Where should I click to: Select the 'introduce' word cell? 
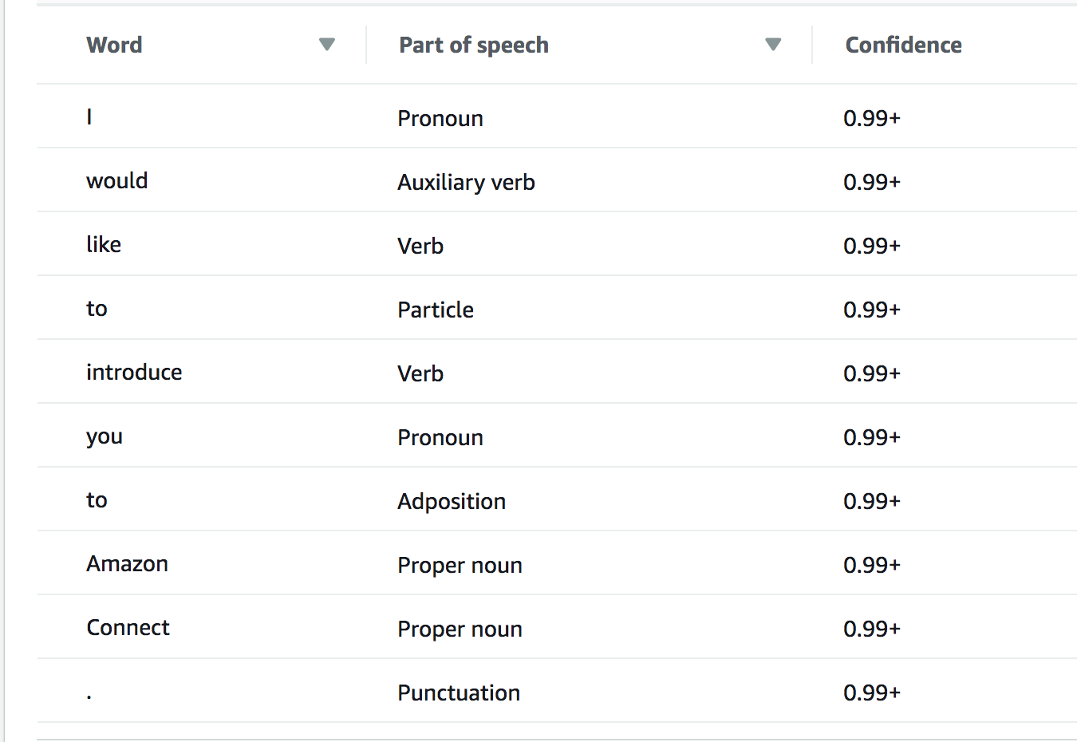[134, 372]
